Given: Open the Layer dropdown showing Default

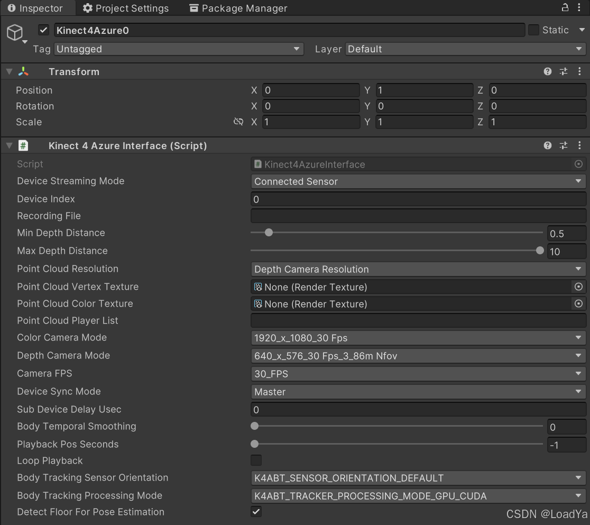Looking at the screenshot, I should [465, 49].
